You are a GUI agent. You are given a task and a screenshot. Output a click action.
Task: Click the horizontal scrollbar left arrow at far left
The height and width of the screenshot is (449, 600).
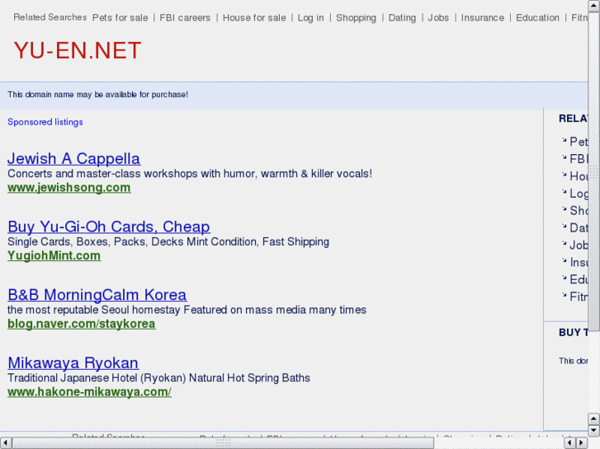click(x=6, y=443)
